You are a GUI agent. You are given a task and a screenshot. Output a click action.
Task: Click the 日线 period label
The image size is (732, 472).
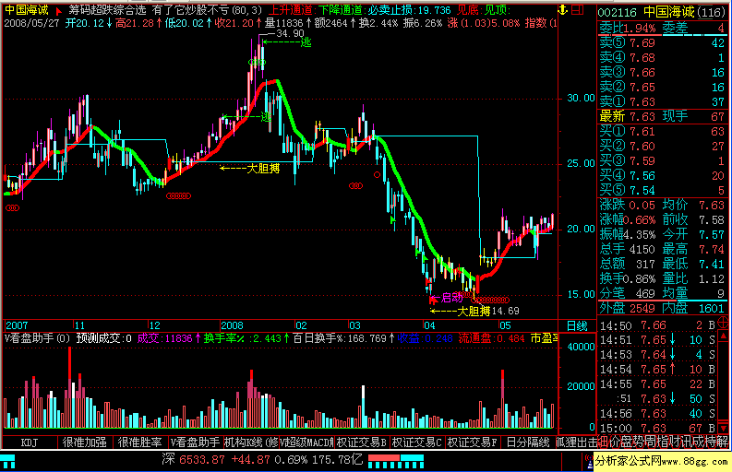577,325
